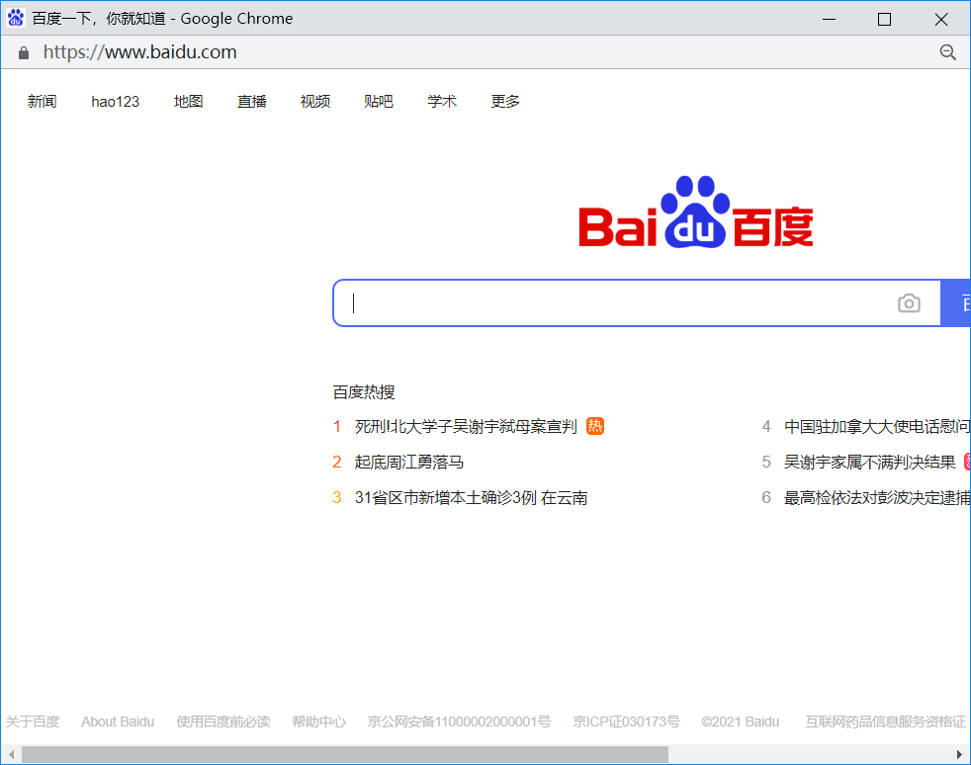Open the 直播 navigation link
The image size is (971, 765).
tap(252, 102)
